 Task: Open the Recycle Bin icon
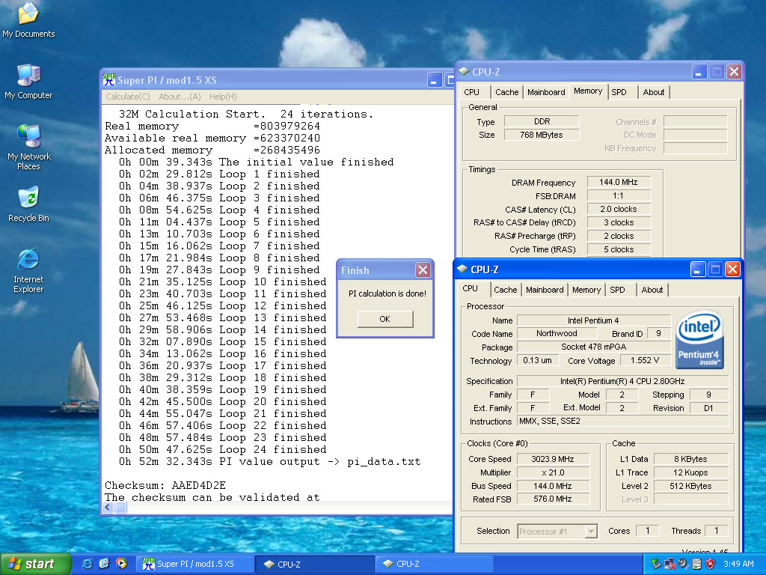coord(28,204)
